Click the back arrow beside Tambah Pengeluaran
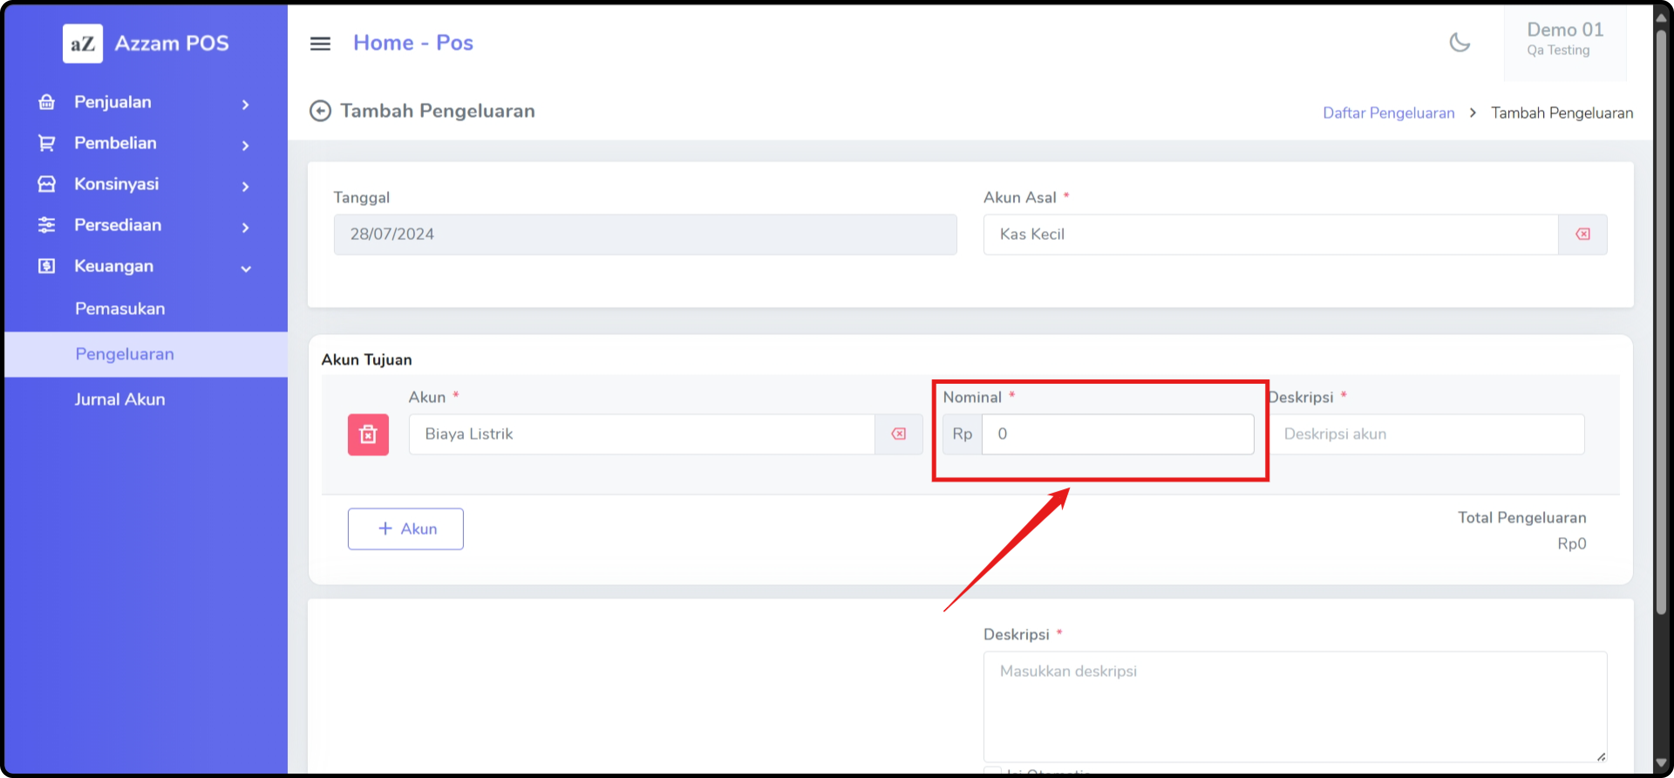 [320, 111]
